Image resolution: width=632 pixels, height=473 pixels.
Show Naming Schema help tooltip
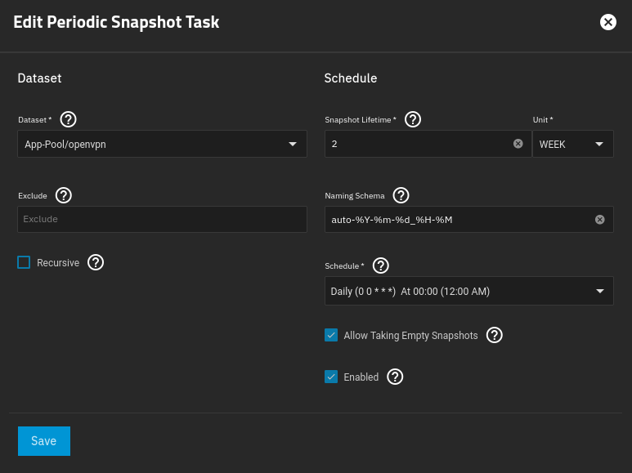click(401, 195)
